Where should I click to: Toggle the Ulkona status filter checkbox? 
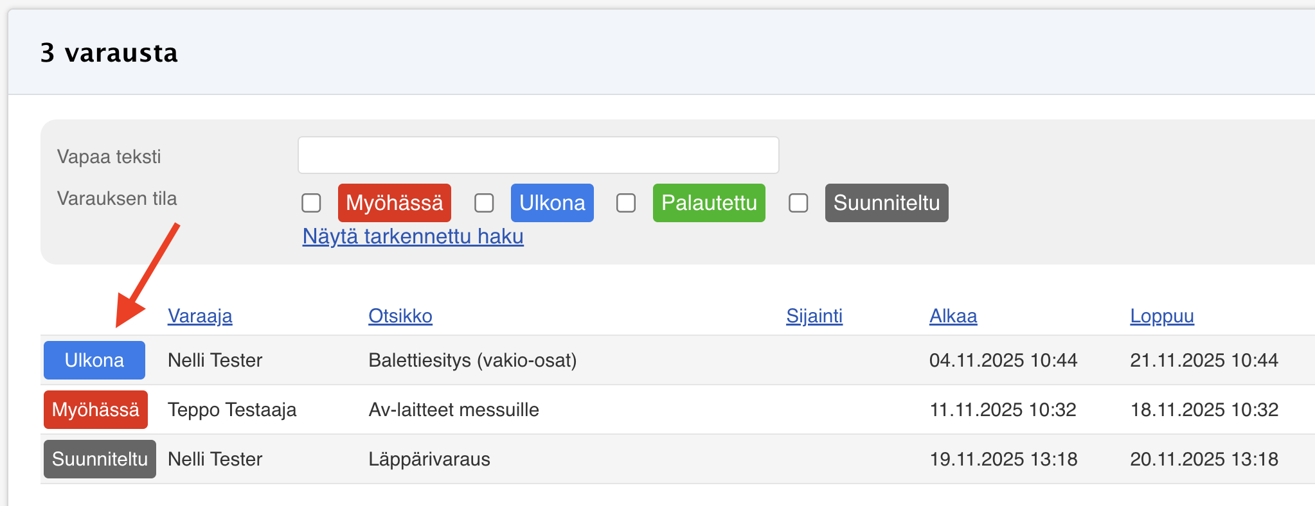pyautogui.click(x=484, y=203)
